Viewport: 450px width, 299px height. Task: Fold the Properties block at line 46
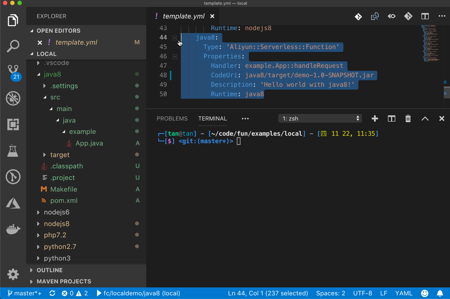(175, 57)
